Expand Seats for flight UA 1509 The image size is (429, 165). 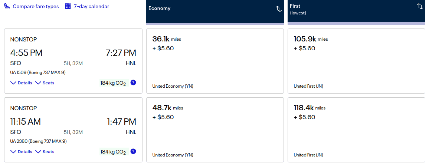(x=45, y=83)
